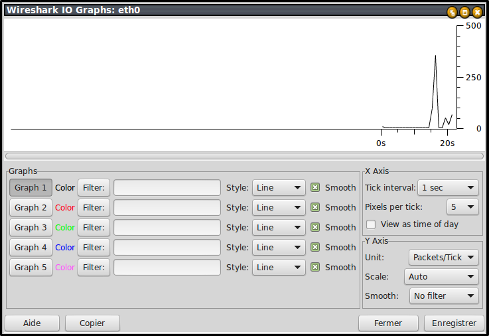The image size is (489, 336).
Task: Toggle the Graph 1 button
Action: (x=31, y=187)
